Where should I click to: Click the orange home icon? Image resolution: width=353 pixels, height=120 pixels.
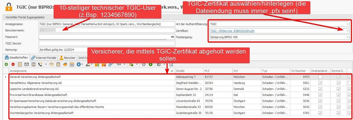coord(65,65)
